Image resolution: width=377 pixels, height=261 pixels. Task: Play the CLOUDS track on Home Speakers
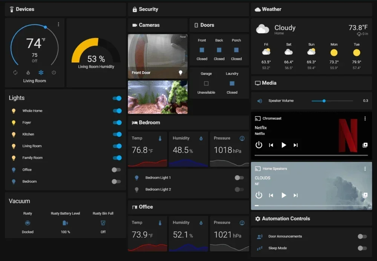pos(284,195)
